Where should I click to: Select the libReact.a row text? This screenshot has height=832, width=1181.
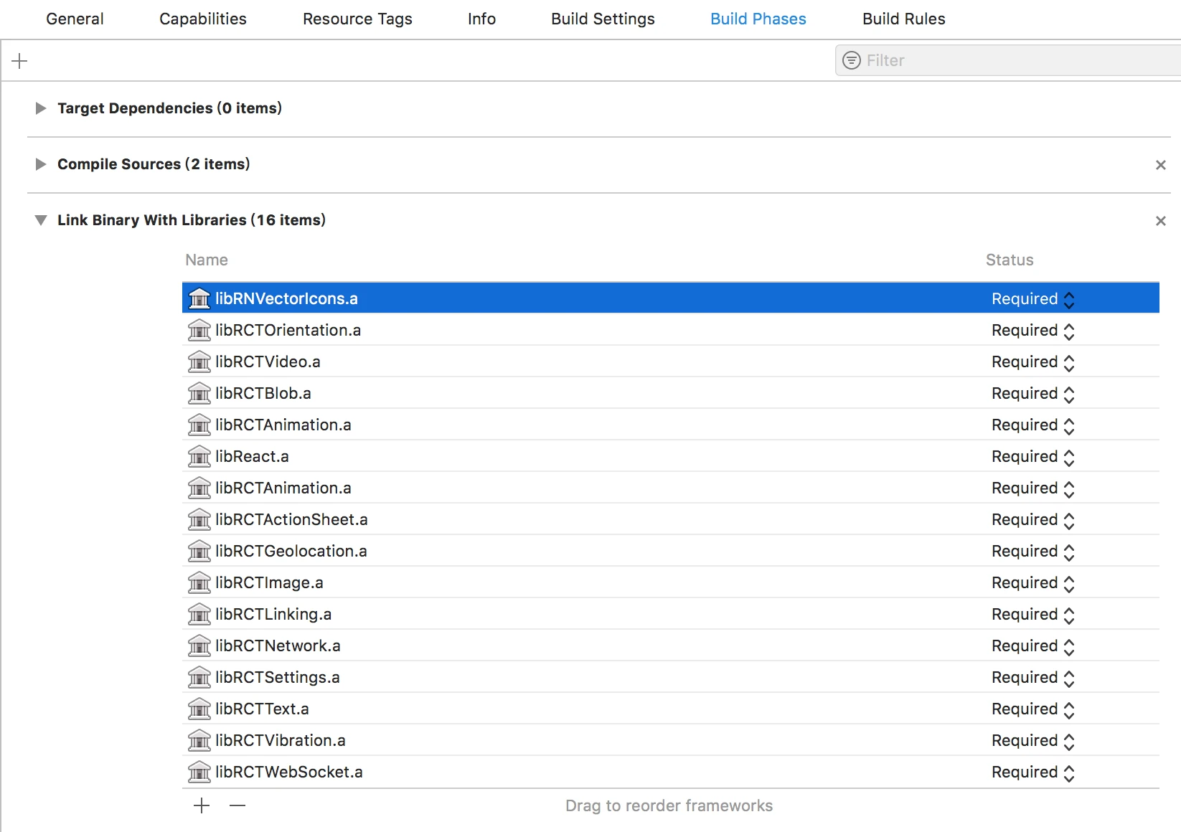(x=252, y=456)
